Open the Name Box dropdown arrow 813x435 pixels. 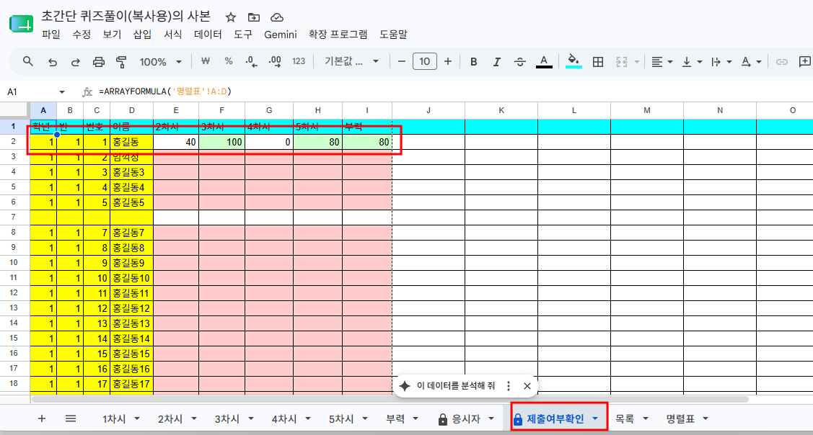(63, 91)
